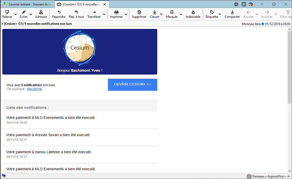
Task: Open the Adresses address book
Action: (41, 14)
